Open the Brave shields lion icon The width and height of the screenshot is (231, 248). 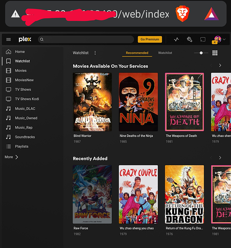pos(183,14)
